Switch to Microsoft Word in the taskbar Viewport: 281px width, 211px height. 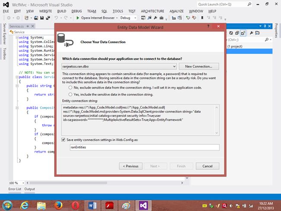tap(93, 205)
